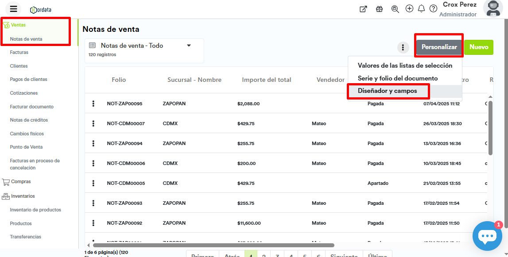Open help via the question mark icon
508x257 pixels.
coord(433,9)
